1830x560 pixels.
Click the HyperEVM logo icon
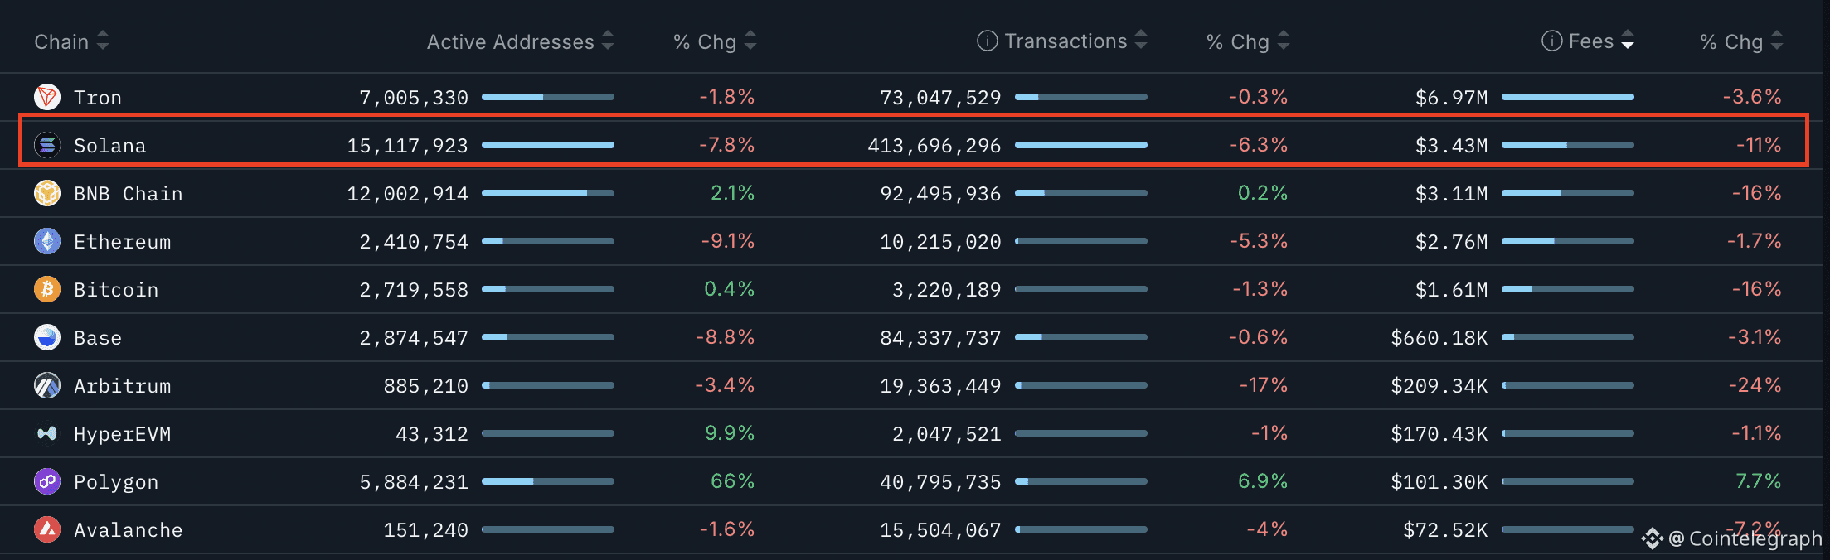(47, 433)
